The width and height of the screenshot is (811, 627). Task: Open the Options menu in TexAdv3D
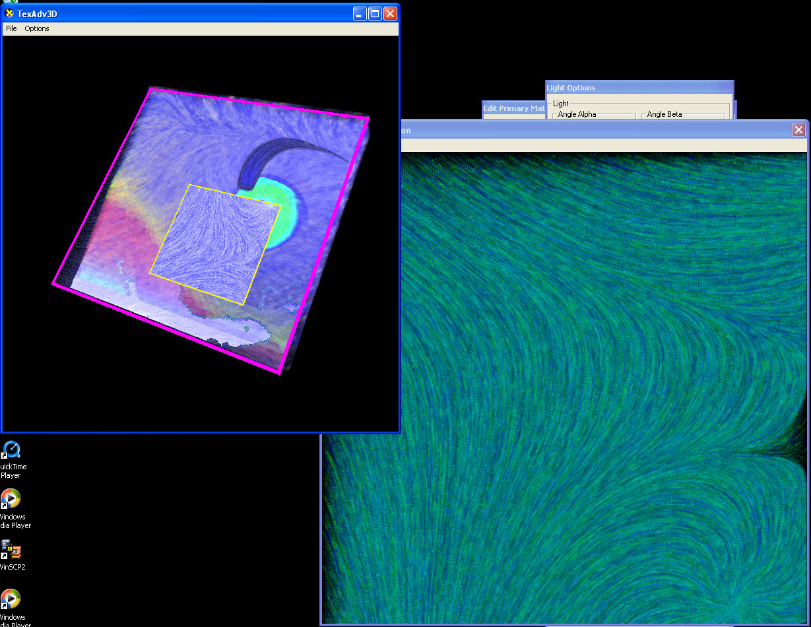(37, 28)
